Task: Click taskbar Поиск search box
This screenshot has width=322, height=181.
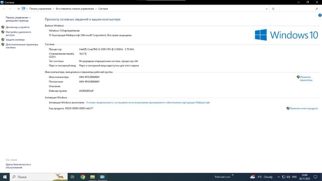Action: click(39, 177)
